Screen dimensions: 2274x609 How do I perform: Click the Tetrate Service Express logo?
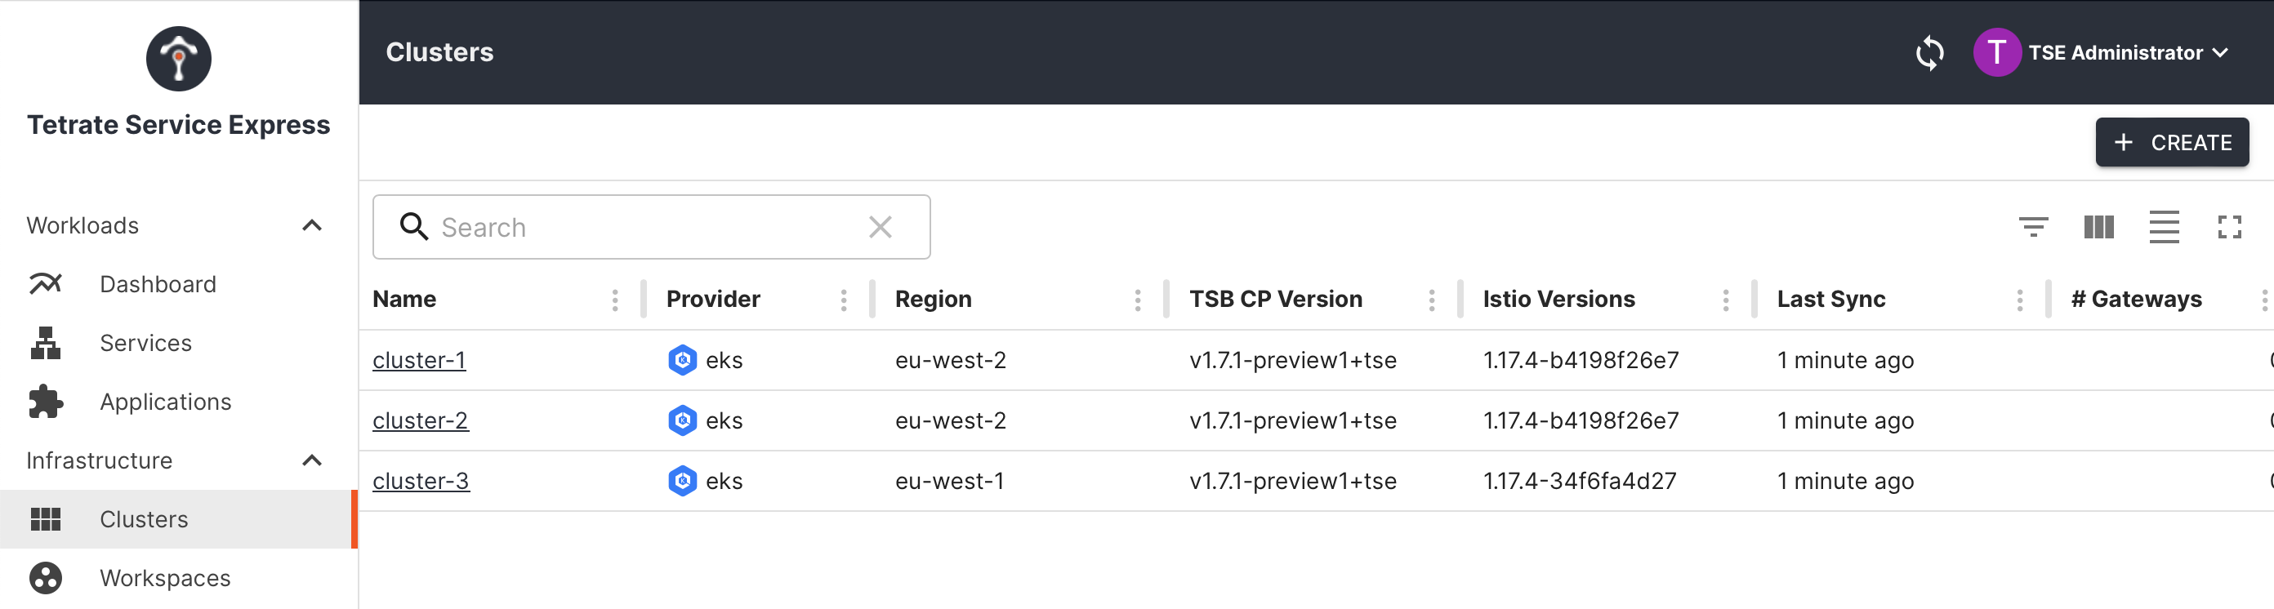tap(178, 59)
